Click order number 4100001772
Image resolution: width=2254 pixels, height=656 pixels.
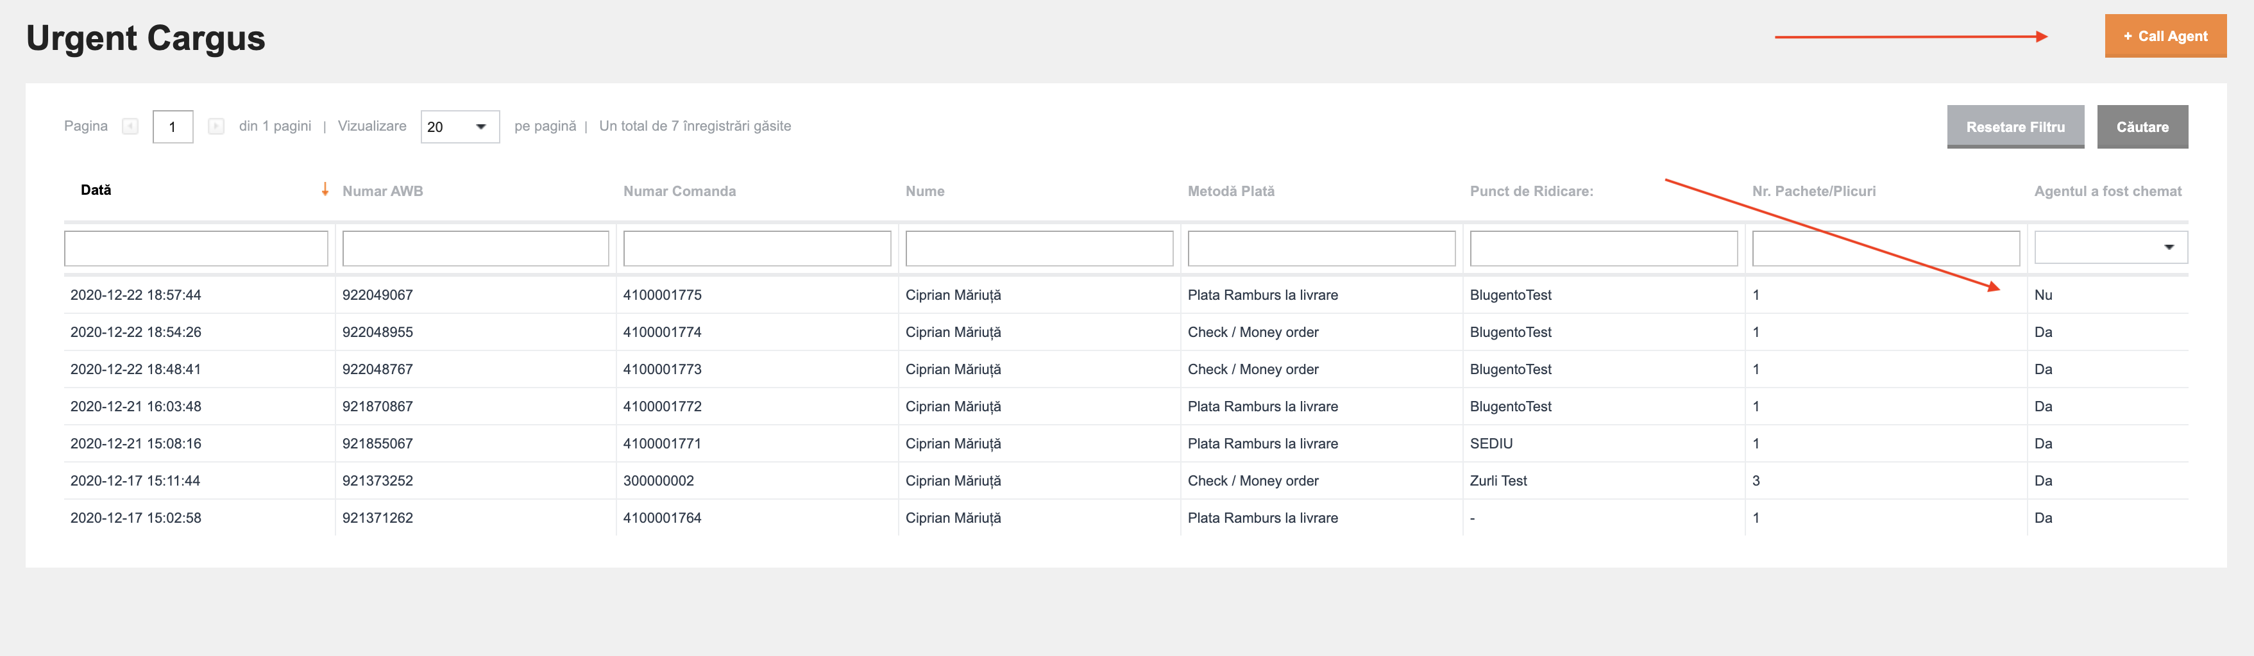663,406
